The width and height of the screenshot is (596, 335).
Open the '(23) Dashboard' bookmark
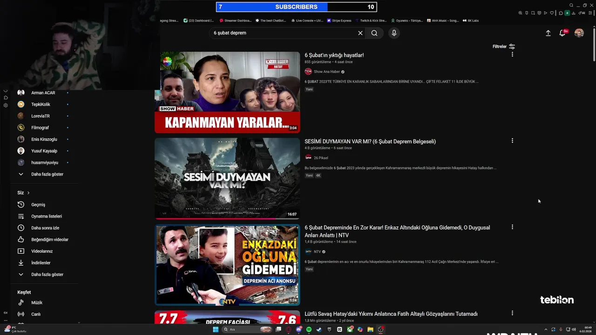pyautogui.click(x=199, y=20)
